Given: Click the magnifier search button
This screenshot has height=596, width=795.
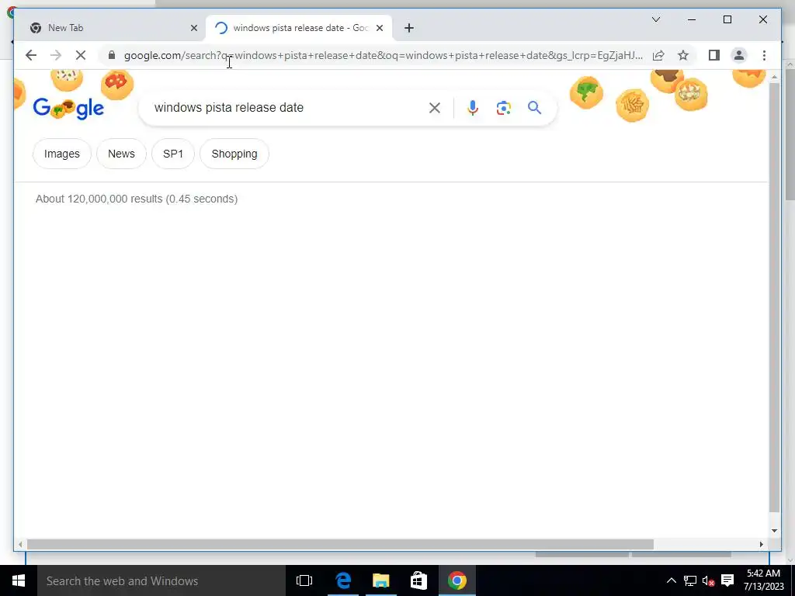Looking at the screenshot, I should point(534,108).
